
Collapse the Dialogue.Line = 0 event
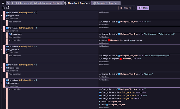[2, 15]
